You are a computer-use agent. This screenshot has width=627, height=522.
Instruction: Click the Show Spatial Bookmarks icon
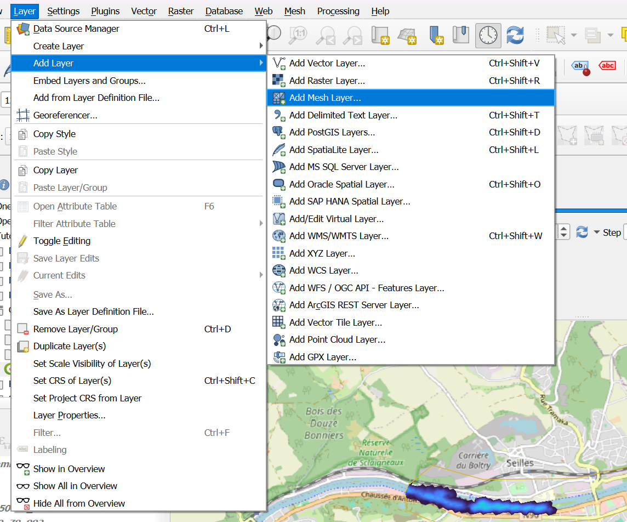(460, 35)
